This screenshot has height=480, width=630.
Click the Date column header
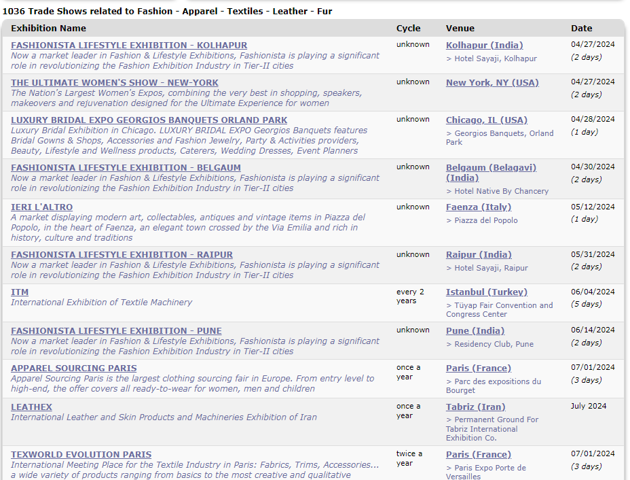tap(581, 29)
